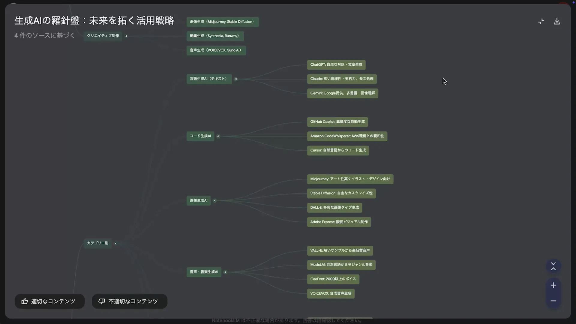Select the Stable Diffusion node

click(341, 193)
